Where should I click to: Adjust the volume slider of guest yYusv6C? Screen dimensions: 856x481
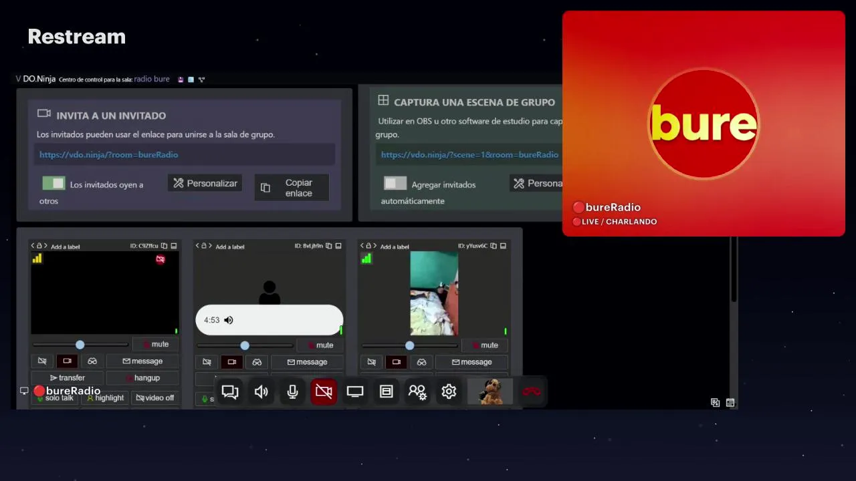409,345
